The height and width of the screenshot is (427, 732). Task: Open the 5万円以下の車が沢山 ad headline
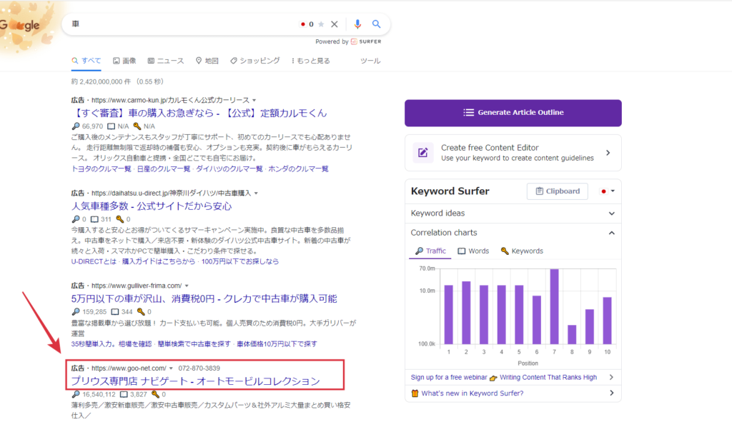(204, 298)
